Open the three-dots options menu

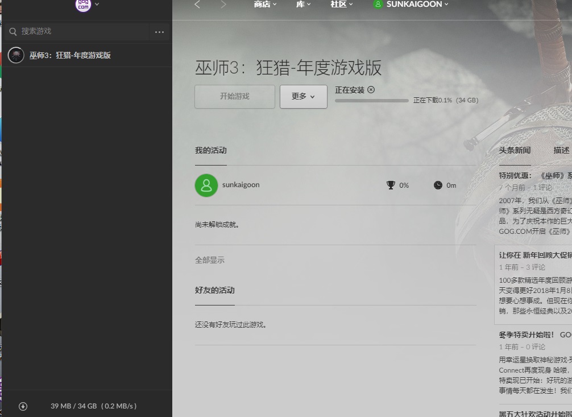[159, 32]
